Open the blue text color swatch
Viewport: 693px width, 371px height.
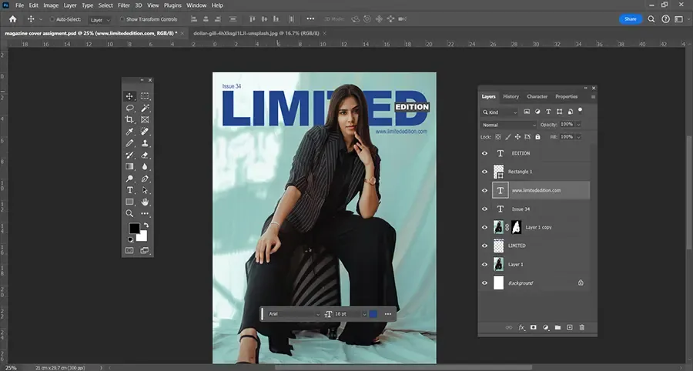373,313
